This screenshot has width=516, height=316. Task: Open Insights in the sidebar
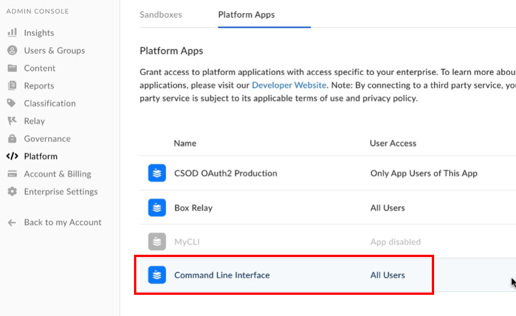[x=39, y=33]
